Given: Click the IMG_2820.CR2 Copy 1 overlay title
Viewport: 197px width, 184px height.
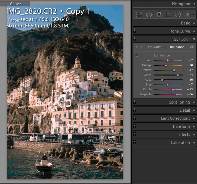Looking at the screenshot, I should (48, 11).
